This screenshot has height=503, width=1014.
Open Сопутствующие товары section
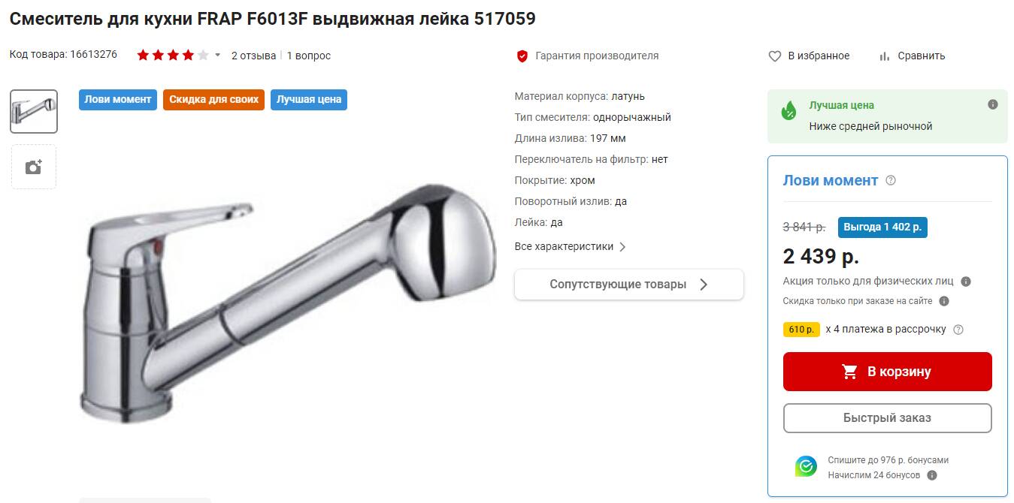(x=629, y=285)
